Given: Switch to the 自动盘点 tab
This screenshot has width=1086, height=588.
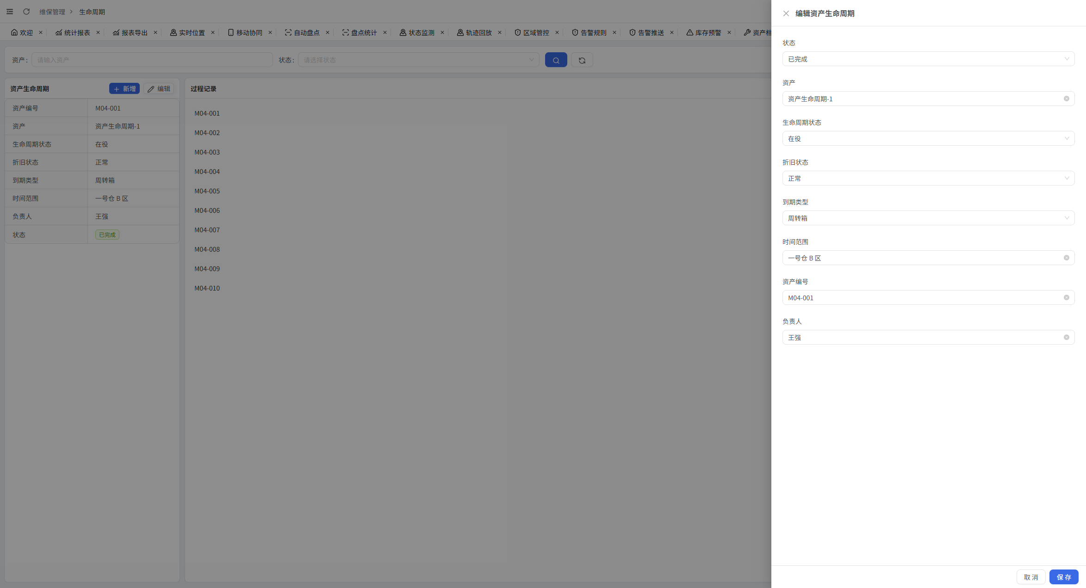Looking at the screenshot, I should point(302,32).
